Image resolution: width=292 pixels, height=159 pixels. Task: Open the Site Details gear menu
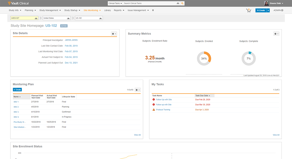point(114,34)
